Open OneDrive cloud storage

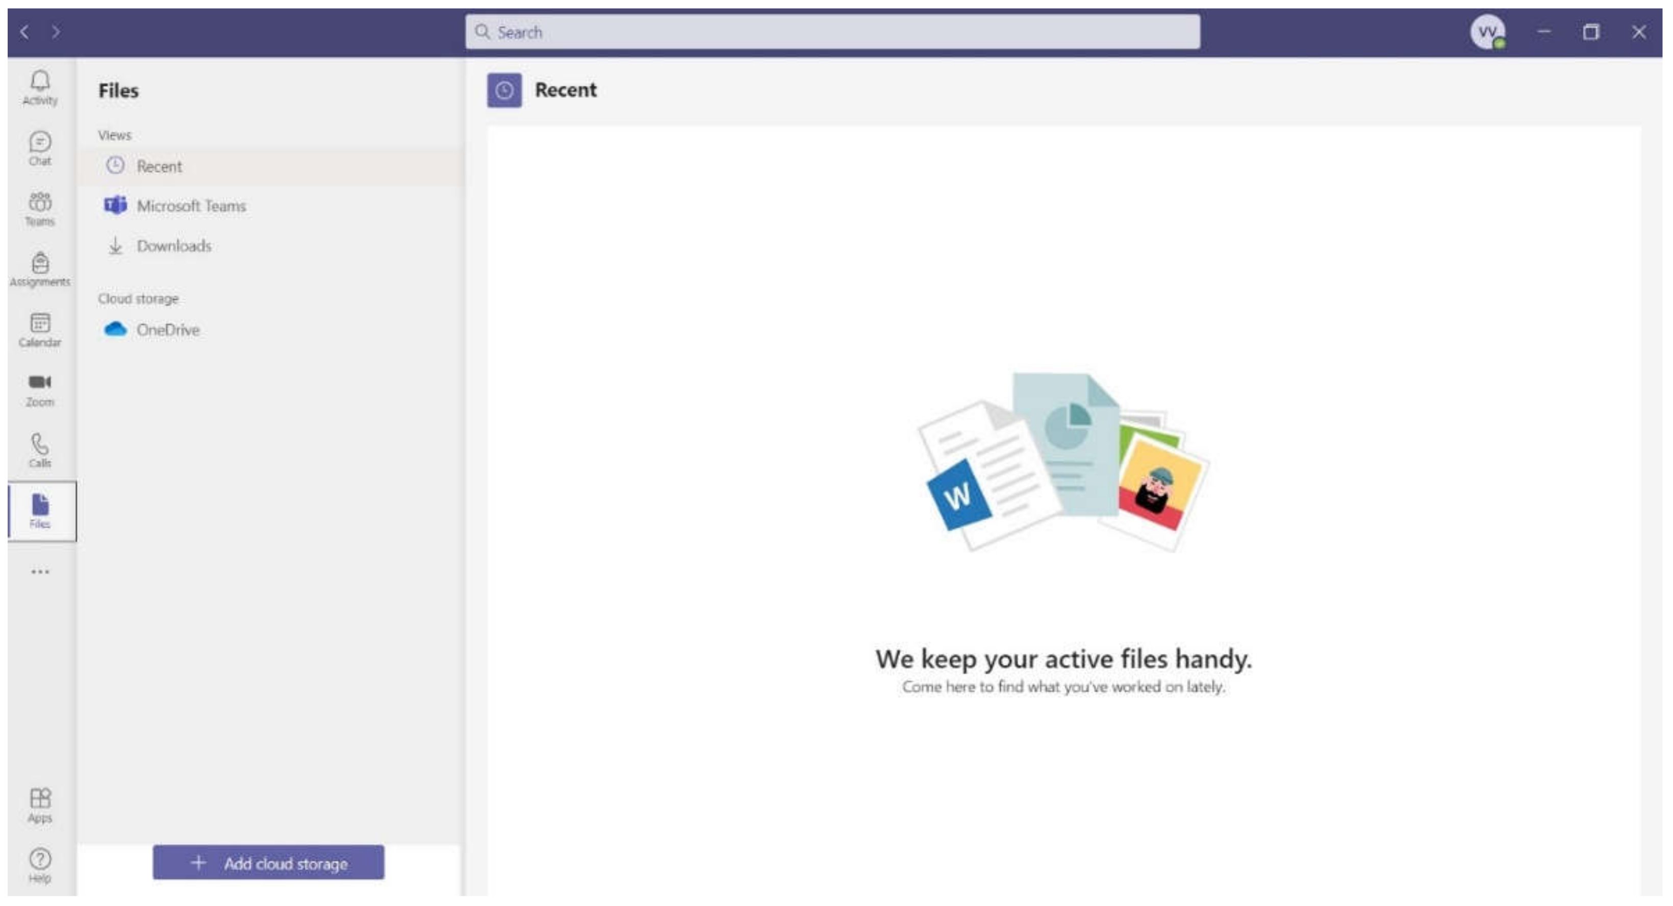tap(168, 330)
